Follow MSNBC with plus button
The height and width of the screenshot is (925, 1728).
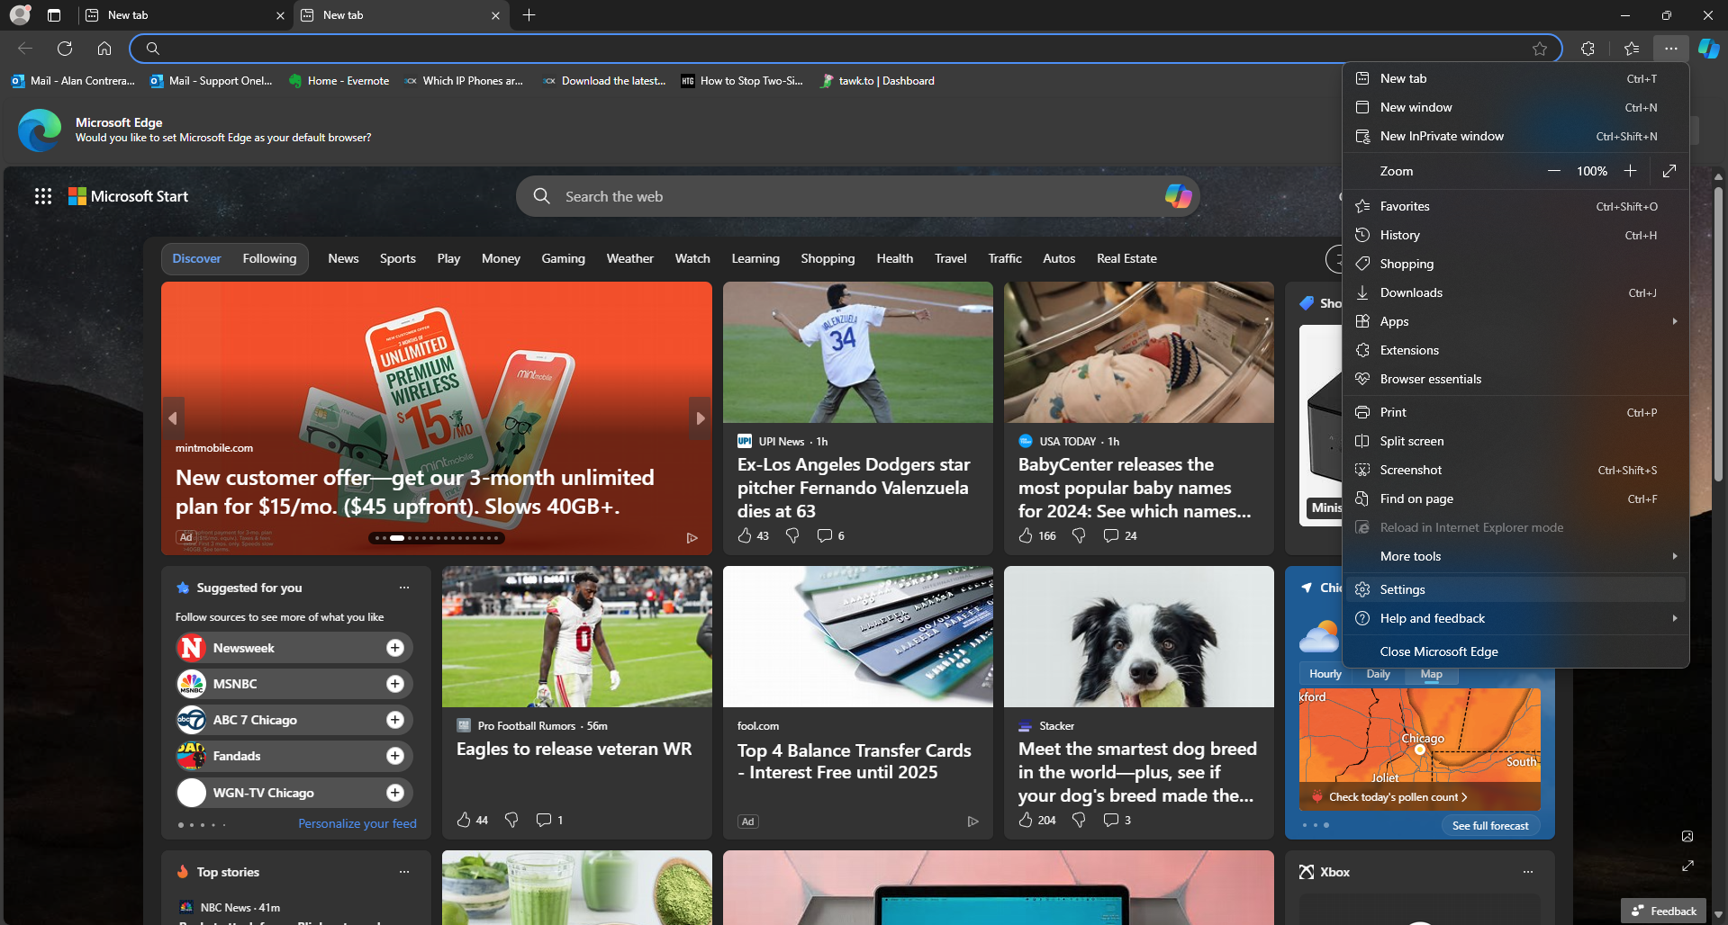pyautogui.click(x=395, y=684)
